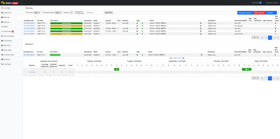Screen dimensions: 280x139
Task: Click the small caret above Groepeercode header
Action: 35,17
